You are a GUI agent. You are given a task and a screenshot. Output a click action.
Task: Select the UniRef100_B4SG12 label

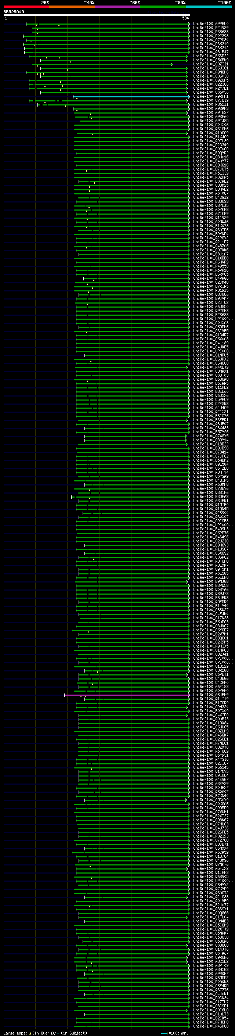(x=210, y=197)
